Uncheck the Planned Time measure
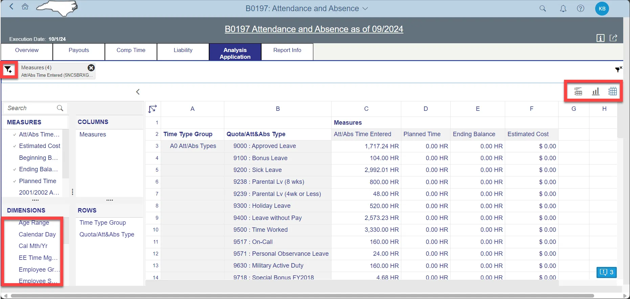 click(x=38, y=181)
